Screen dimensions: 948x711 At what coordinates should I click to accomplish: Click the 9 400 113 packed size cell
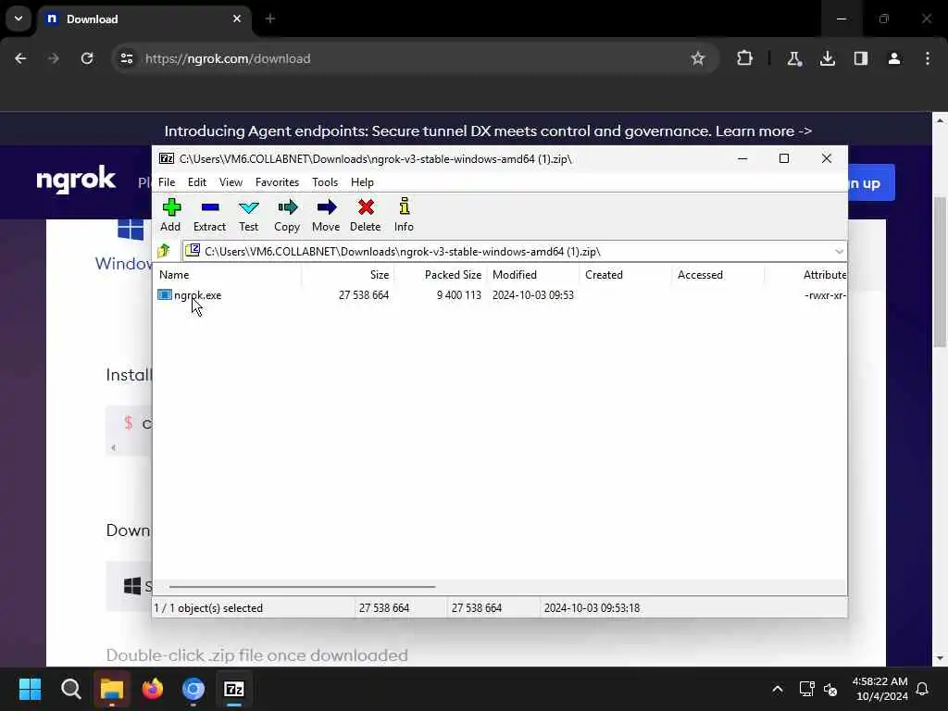[459, 295]
